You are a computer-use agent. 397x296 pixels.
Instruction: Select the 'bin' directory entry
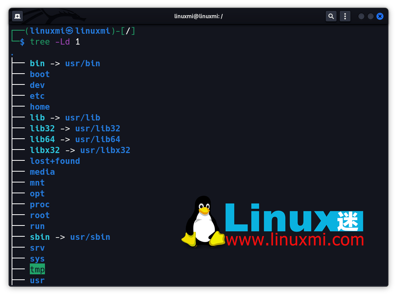pyautogui.click(x=37, y=63)
